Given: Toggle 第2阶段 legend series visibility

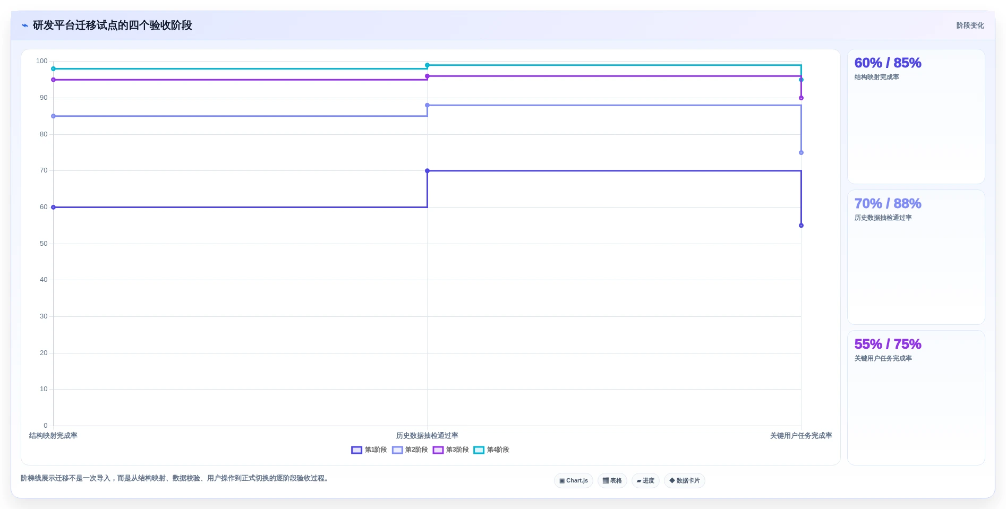Looking at the screenshot, I should click(410, 450).
